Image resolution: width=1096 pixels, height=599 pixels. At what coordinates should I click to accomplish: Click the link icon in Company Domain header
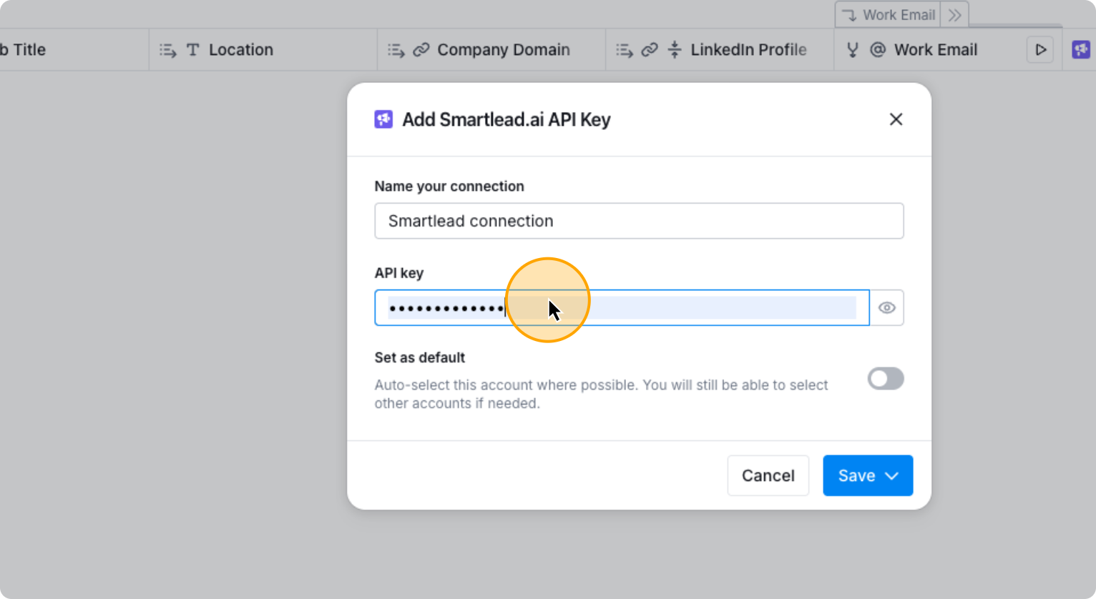(x=421, y=49)
